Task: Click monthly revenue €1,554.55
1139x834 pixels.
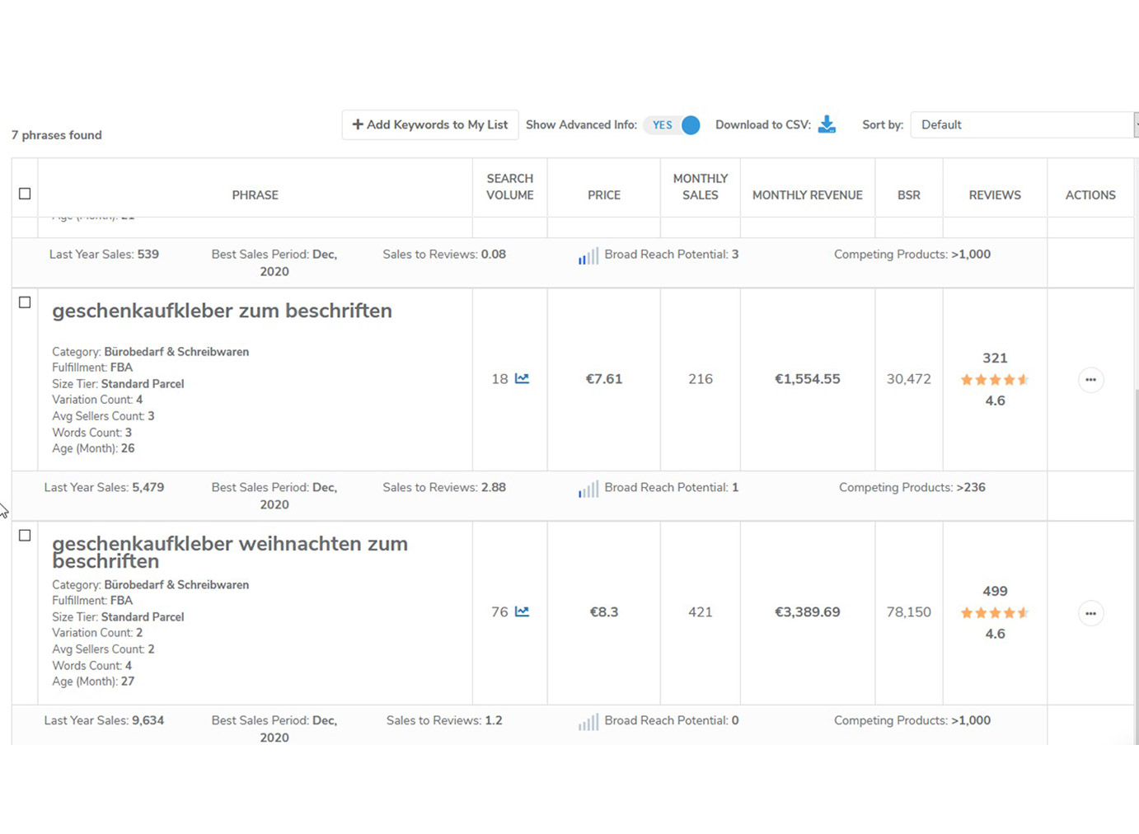Action: (x=808, y=379)
